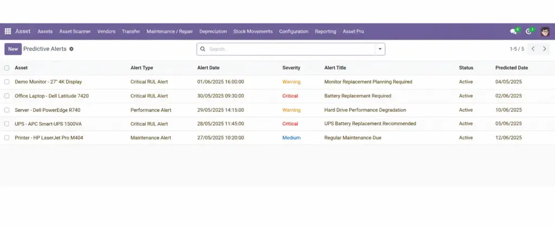
Task: Open the Stock Movements menu
Action: click(x=253, y=31)
